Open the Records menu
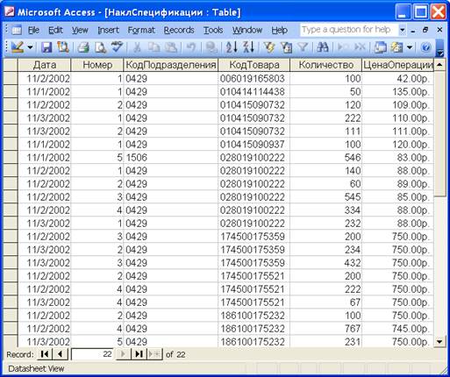This screenshot has height=377, width=450. point(179,30)
